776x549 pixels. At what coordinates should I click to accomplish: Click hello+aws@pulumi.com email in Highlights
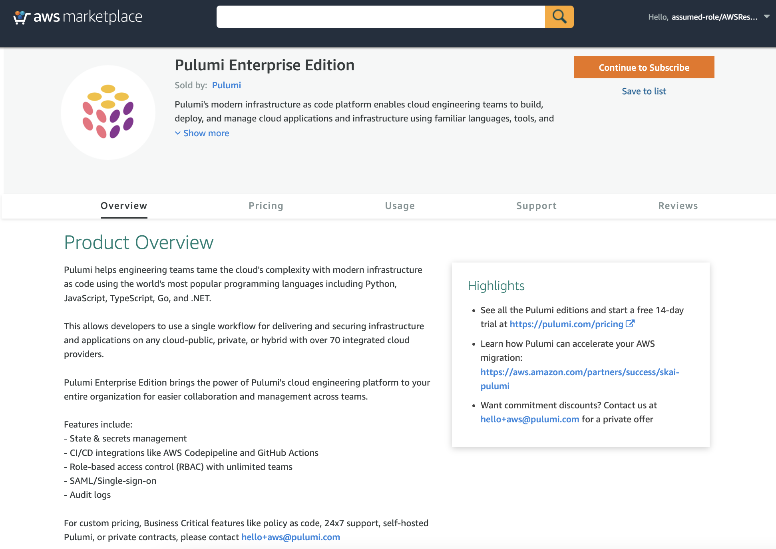tap(530, 419)
